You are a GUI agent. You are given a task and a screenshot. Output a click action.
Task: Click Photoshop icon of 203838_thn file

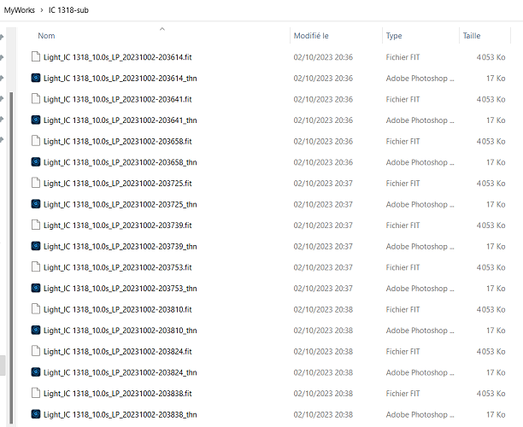36,413
